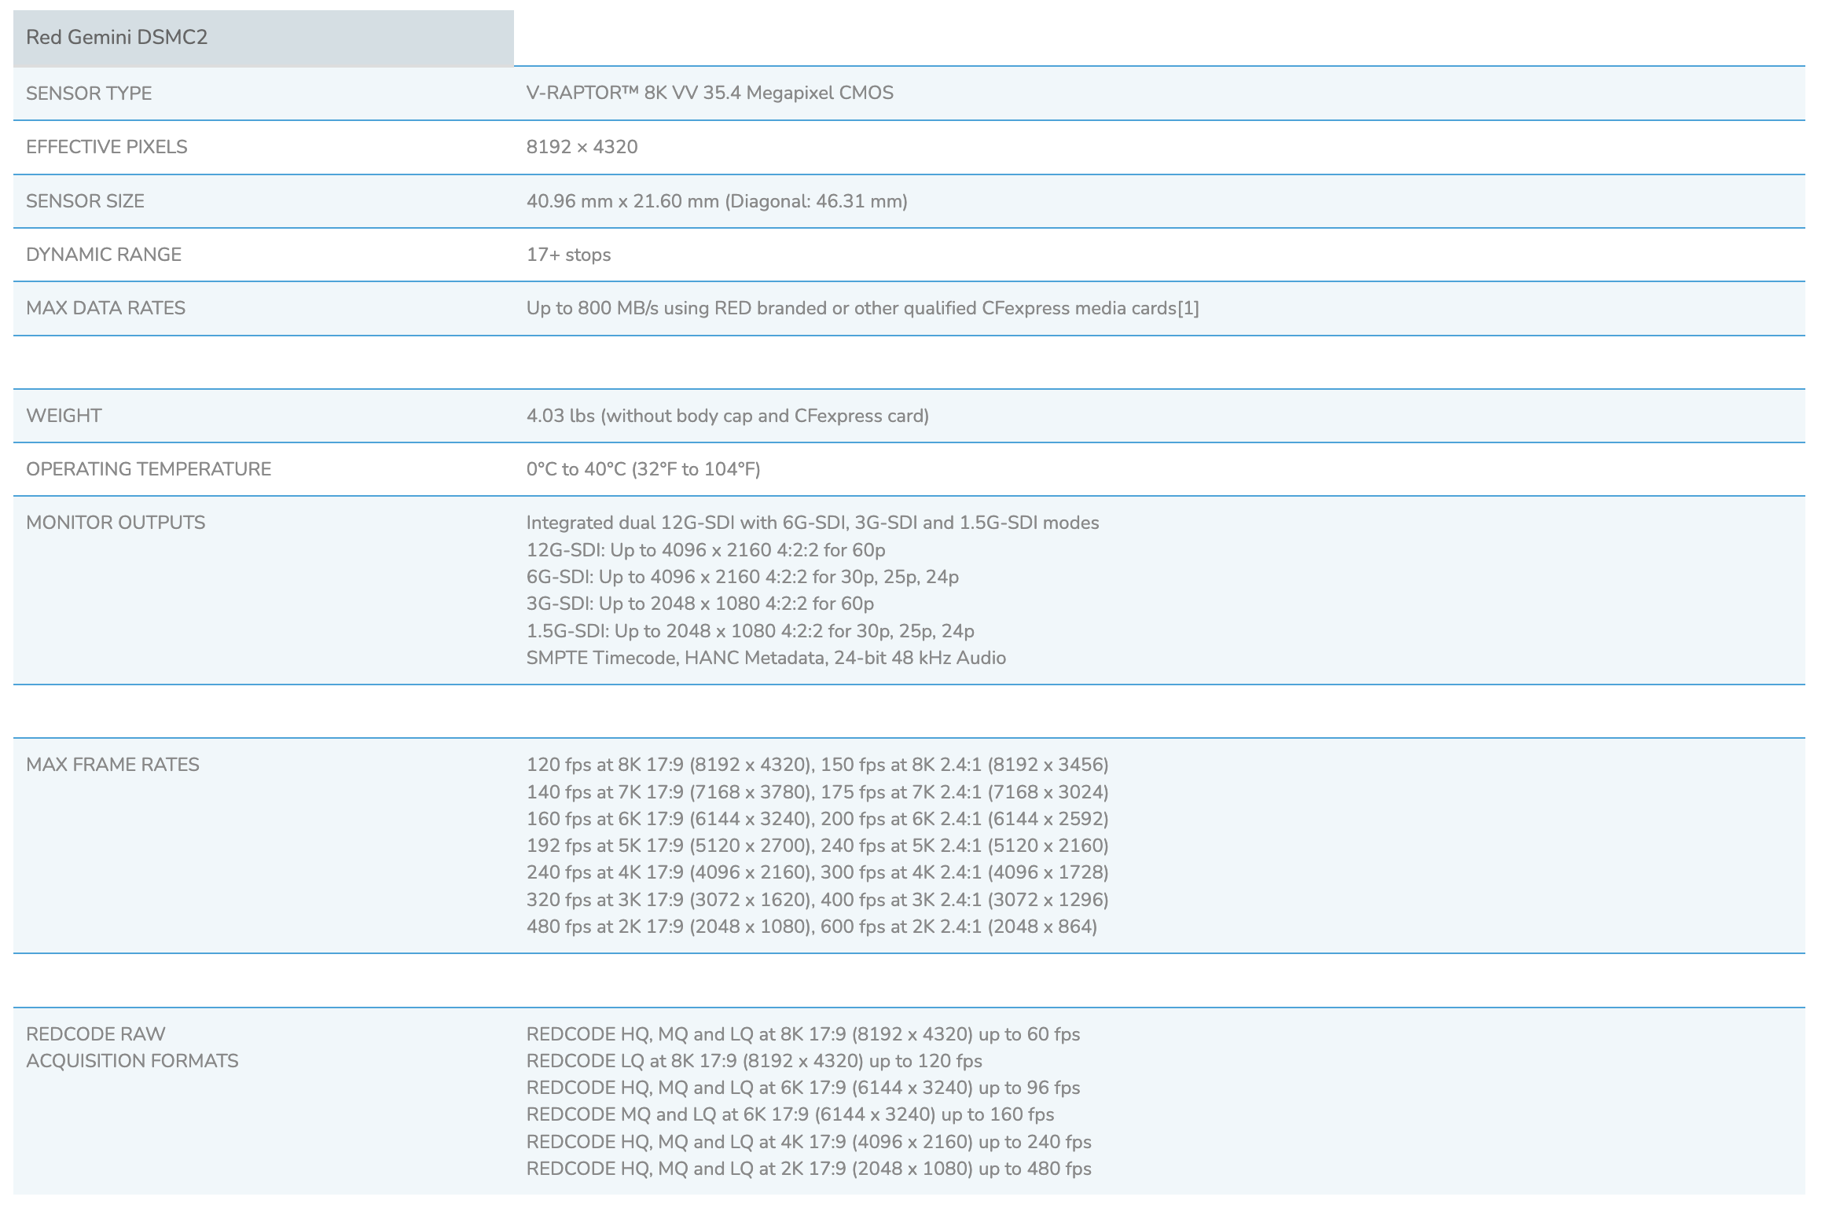Click the REDCODE 6K up to 96 fps line

(803, 1088)
